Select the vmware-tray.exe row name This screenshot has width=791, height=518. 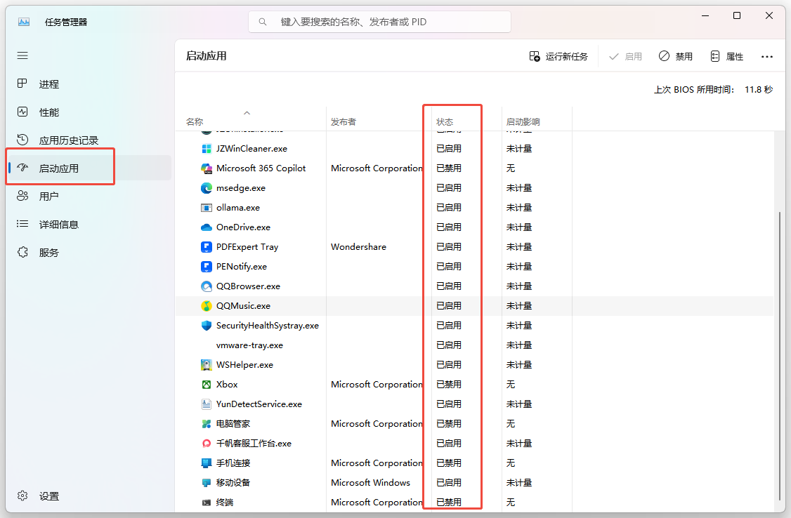tap(249, 345)
